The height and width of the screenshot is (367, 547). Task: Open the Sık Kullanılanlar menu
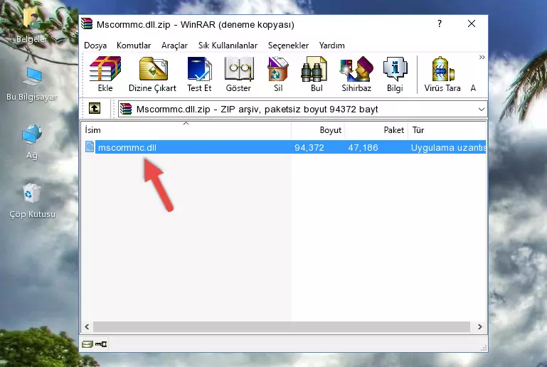(228, 46)
